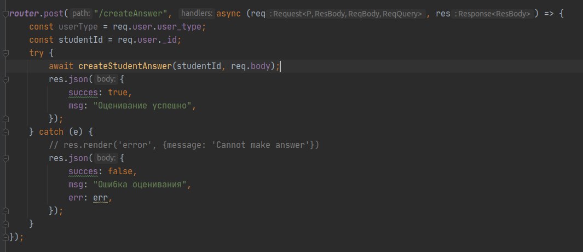Screen dimensions: 583x252
Task: Click the commented res.render line
Action: (x=184, y=145)
